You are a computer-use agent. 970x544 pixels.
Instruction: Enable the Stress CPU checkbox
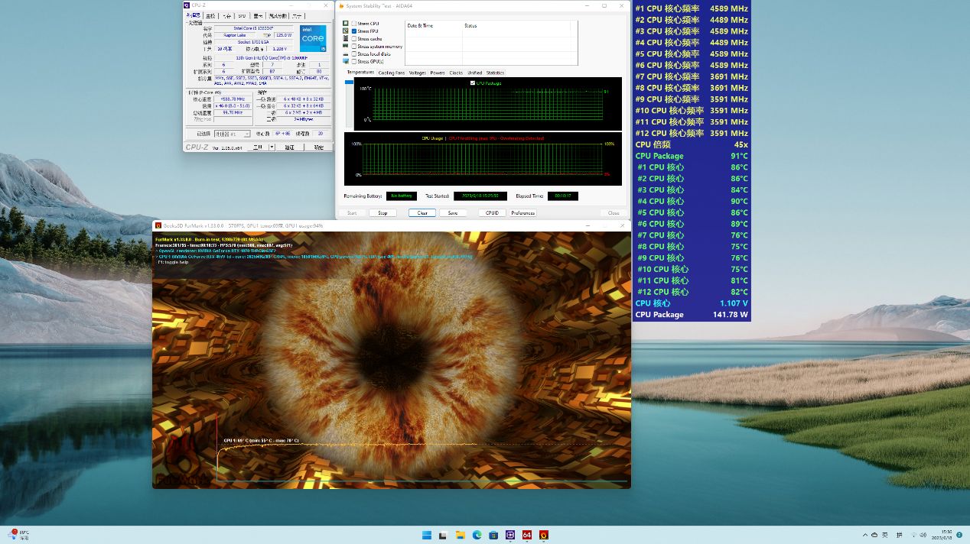tap(354, 24)
